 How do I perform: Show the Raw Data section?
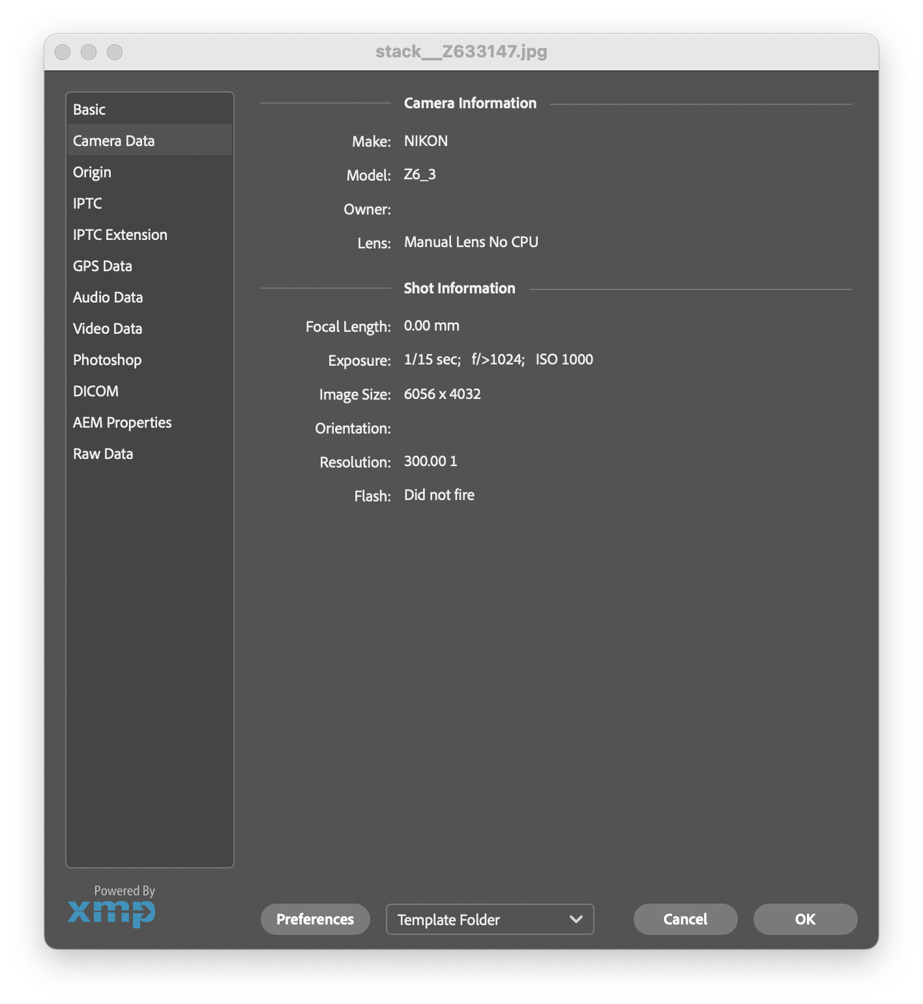[x=149, y=453]
